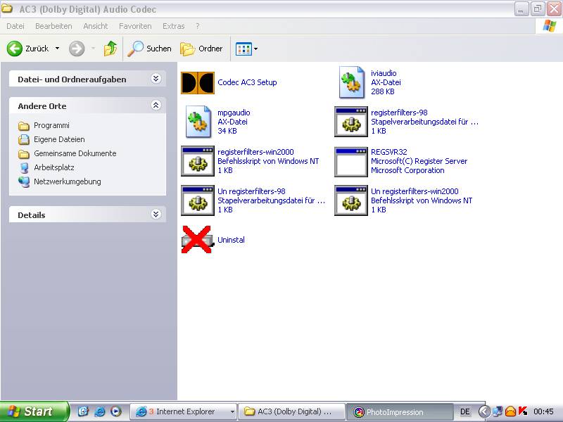Select the mpgaudio AX file icon
This screenshot has height=422, width=563.
point(198,122)
